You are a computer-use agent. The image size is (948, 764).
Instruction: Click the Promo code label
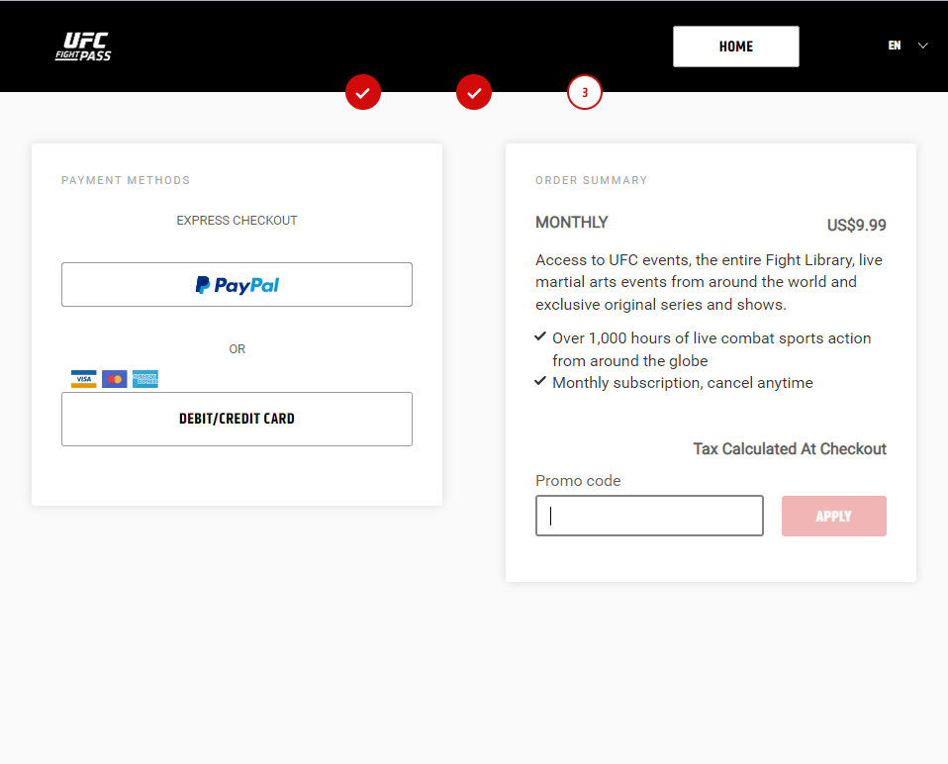pos(578,481)
